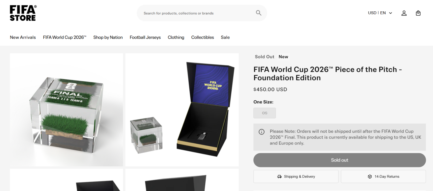Open the 14-Day Returns button
Screen dimensions: 433x191
click(383, 176)
